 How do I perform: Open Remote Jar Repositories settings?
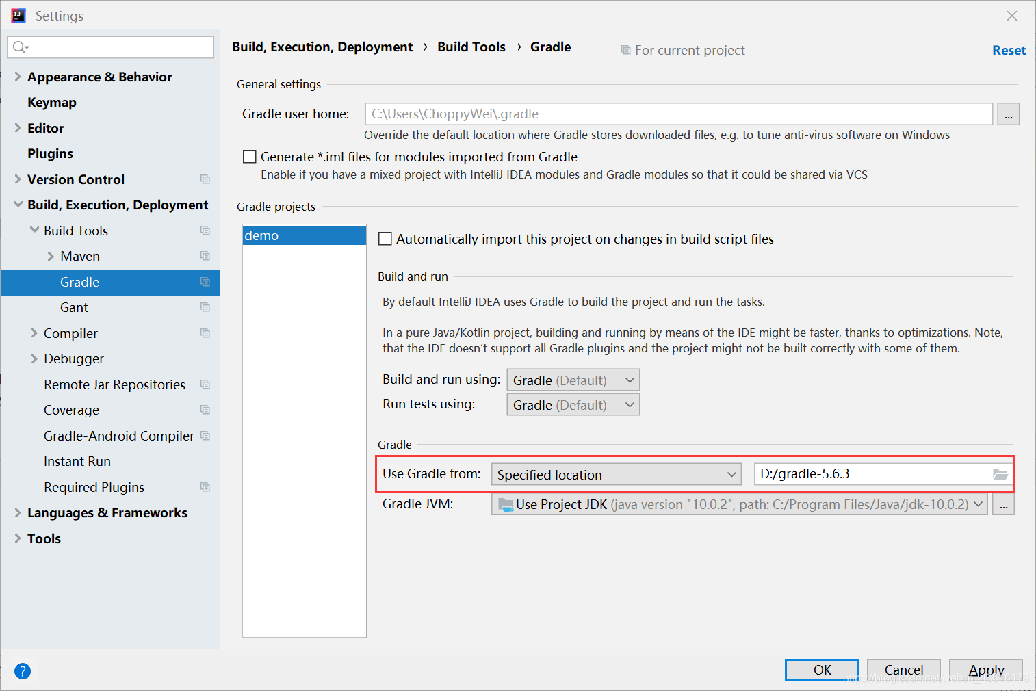coord(114,384)
